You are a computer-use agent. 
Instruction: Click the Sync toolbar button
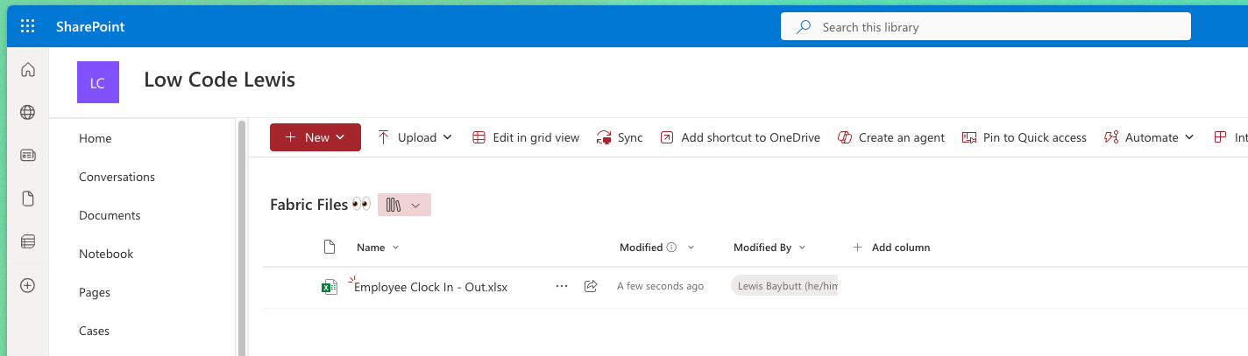coord(619,137)
